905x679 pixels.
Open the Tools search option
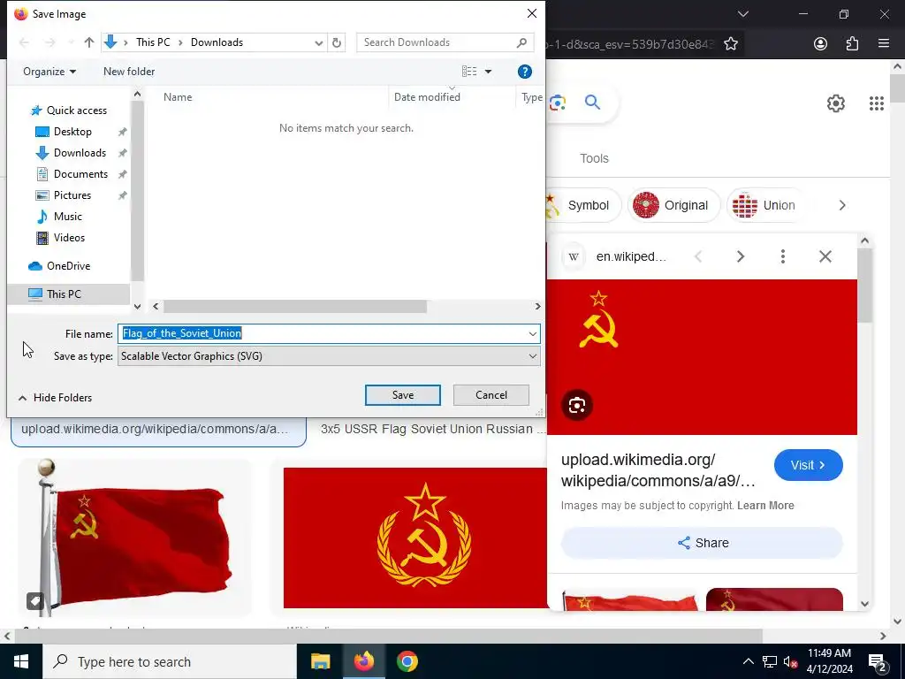tap(594, 159)
